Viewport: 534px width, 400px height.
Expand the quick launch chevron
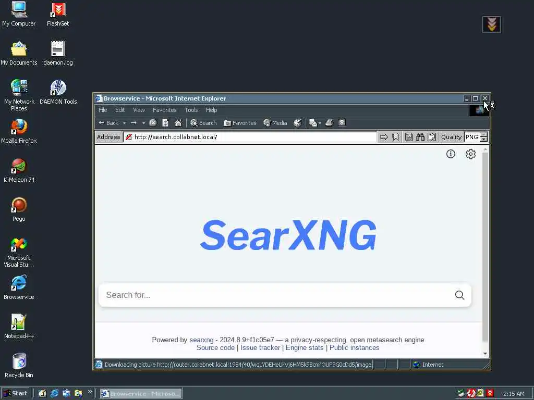[x=90, y=392]
